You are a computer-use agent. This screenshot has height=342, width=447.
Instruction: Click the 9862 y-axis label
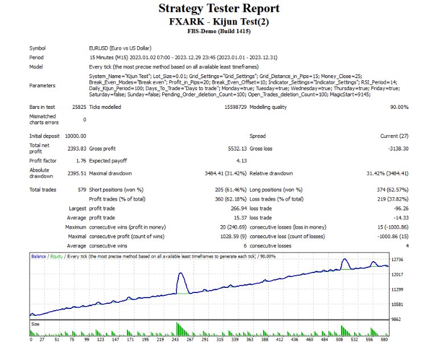(396, 319)
